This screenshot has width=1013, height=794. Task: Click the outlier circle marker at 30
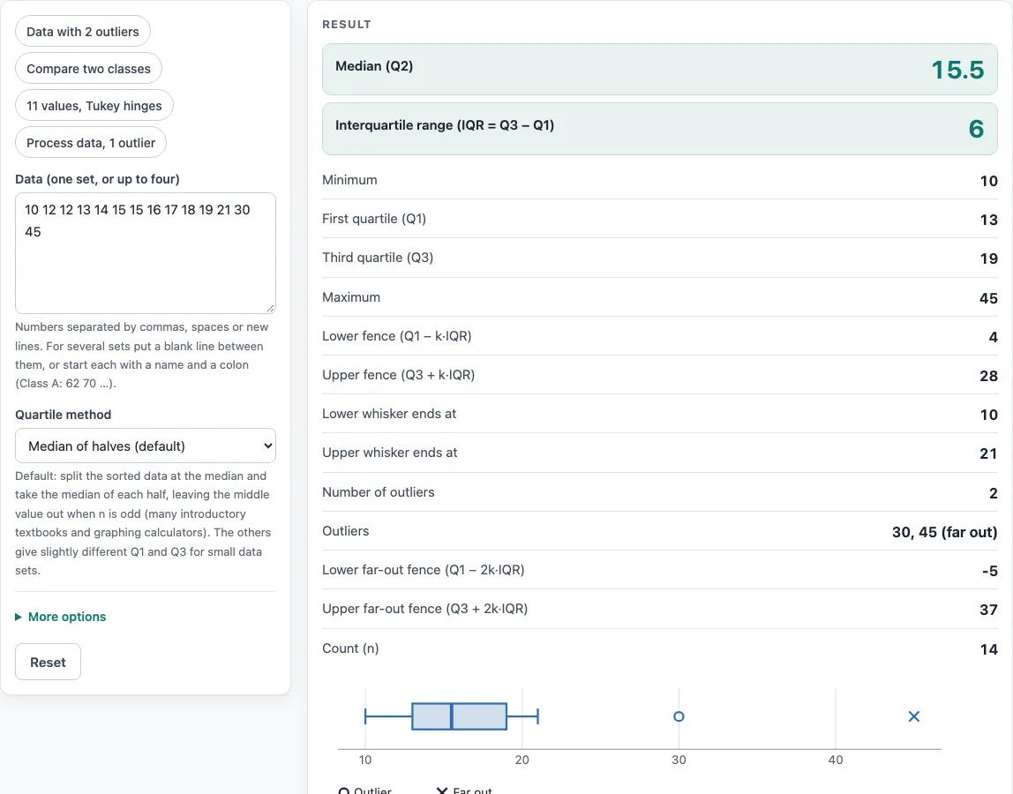pos(679,715)
